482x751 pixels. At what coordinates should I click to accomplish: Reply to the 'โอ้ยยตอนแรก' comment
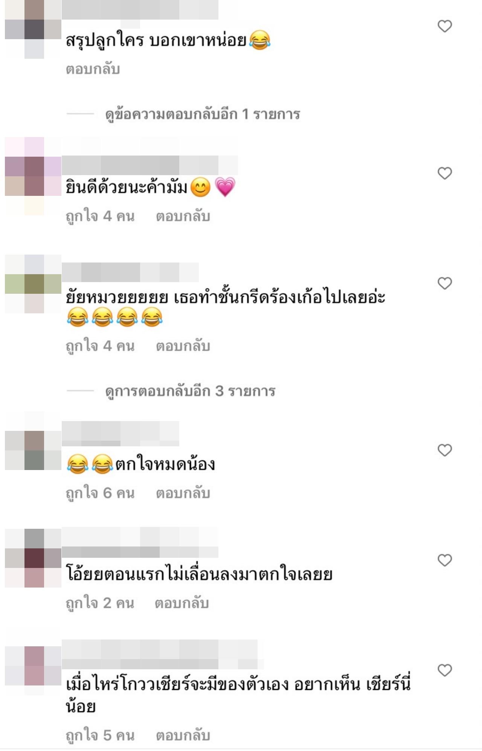click(x=182, y=603)
